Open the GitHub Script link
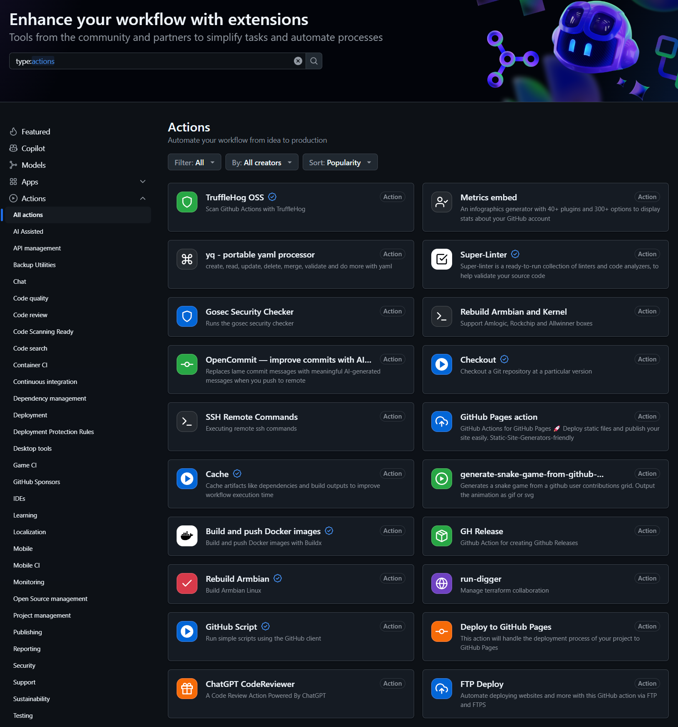The width and height of the screenshot is (678, 727). click(231, 627)
